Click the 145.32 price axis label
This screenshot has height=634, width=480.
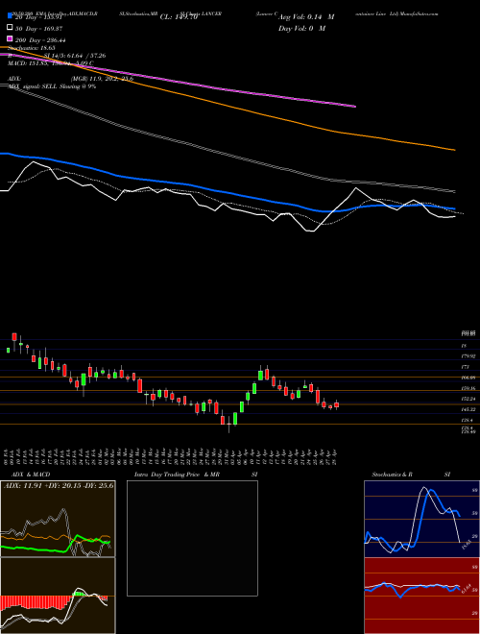[468, 409]
